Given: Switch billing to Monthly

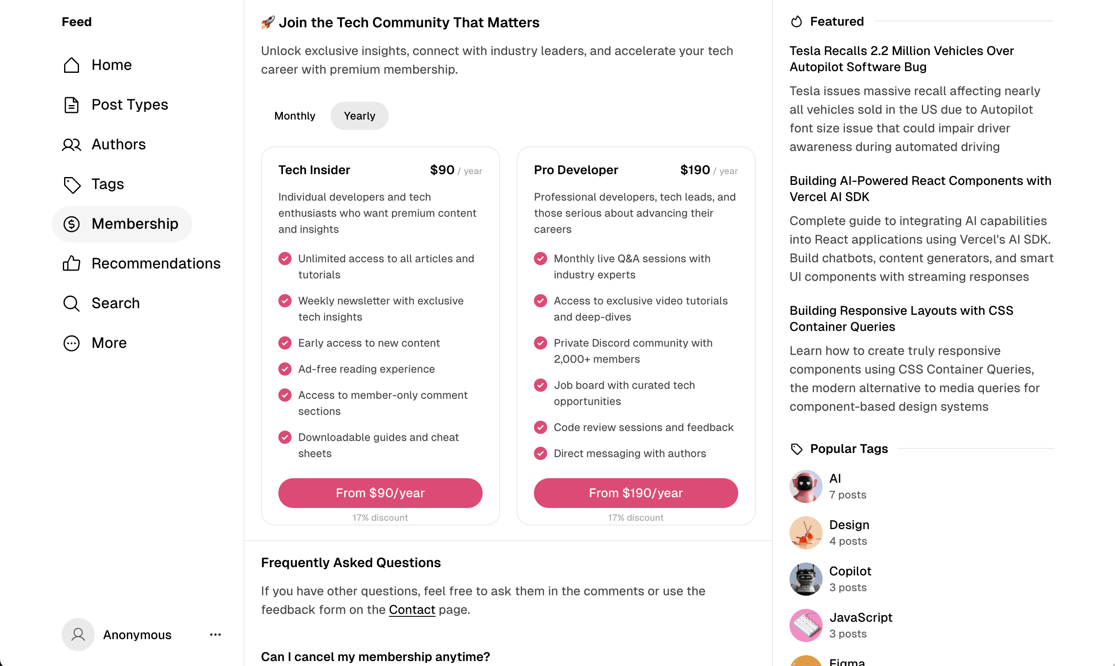Looking at the screenshot, I should 294,115.
